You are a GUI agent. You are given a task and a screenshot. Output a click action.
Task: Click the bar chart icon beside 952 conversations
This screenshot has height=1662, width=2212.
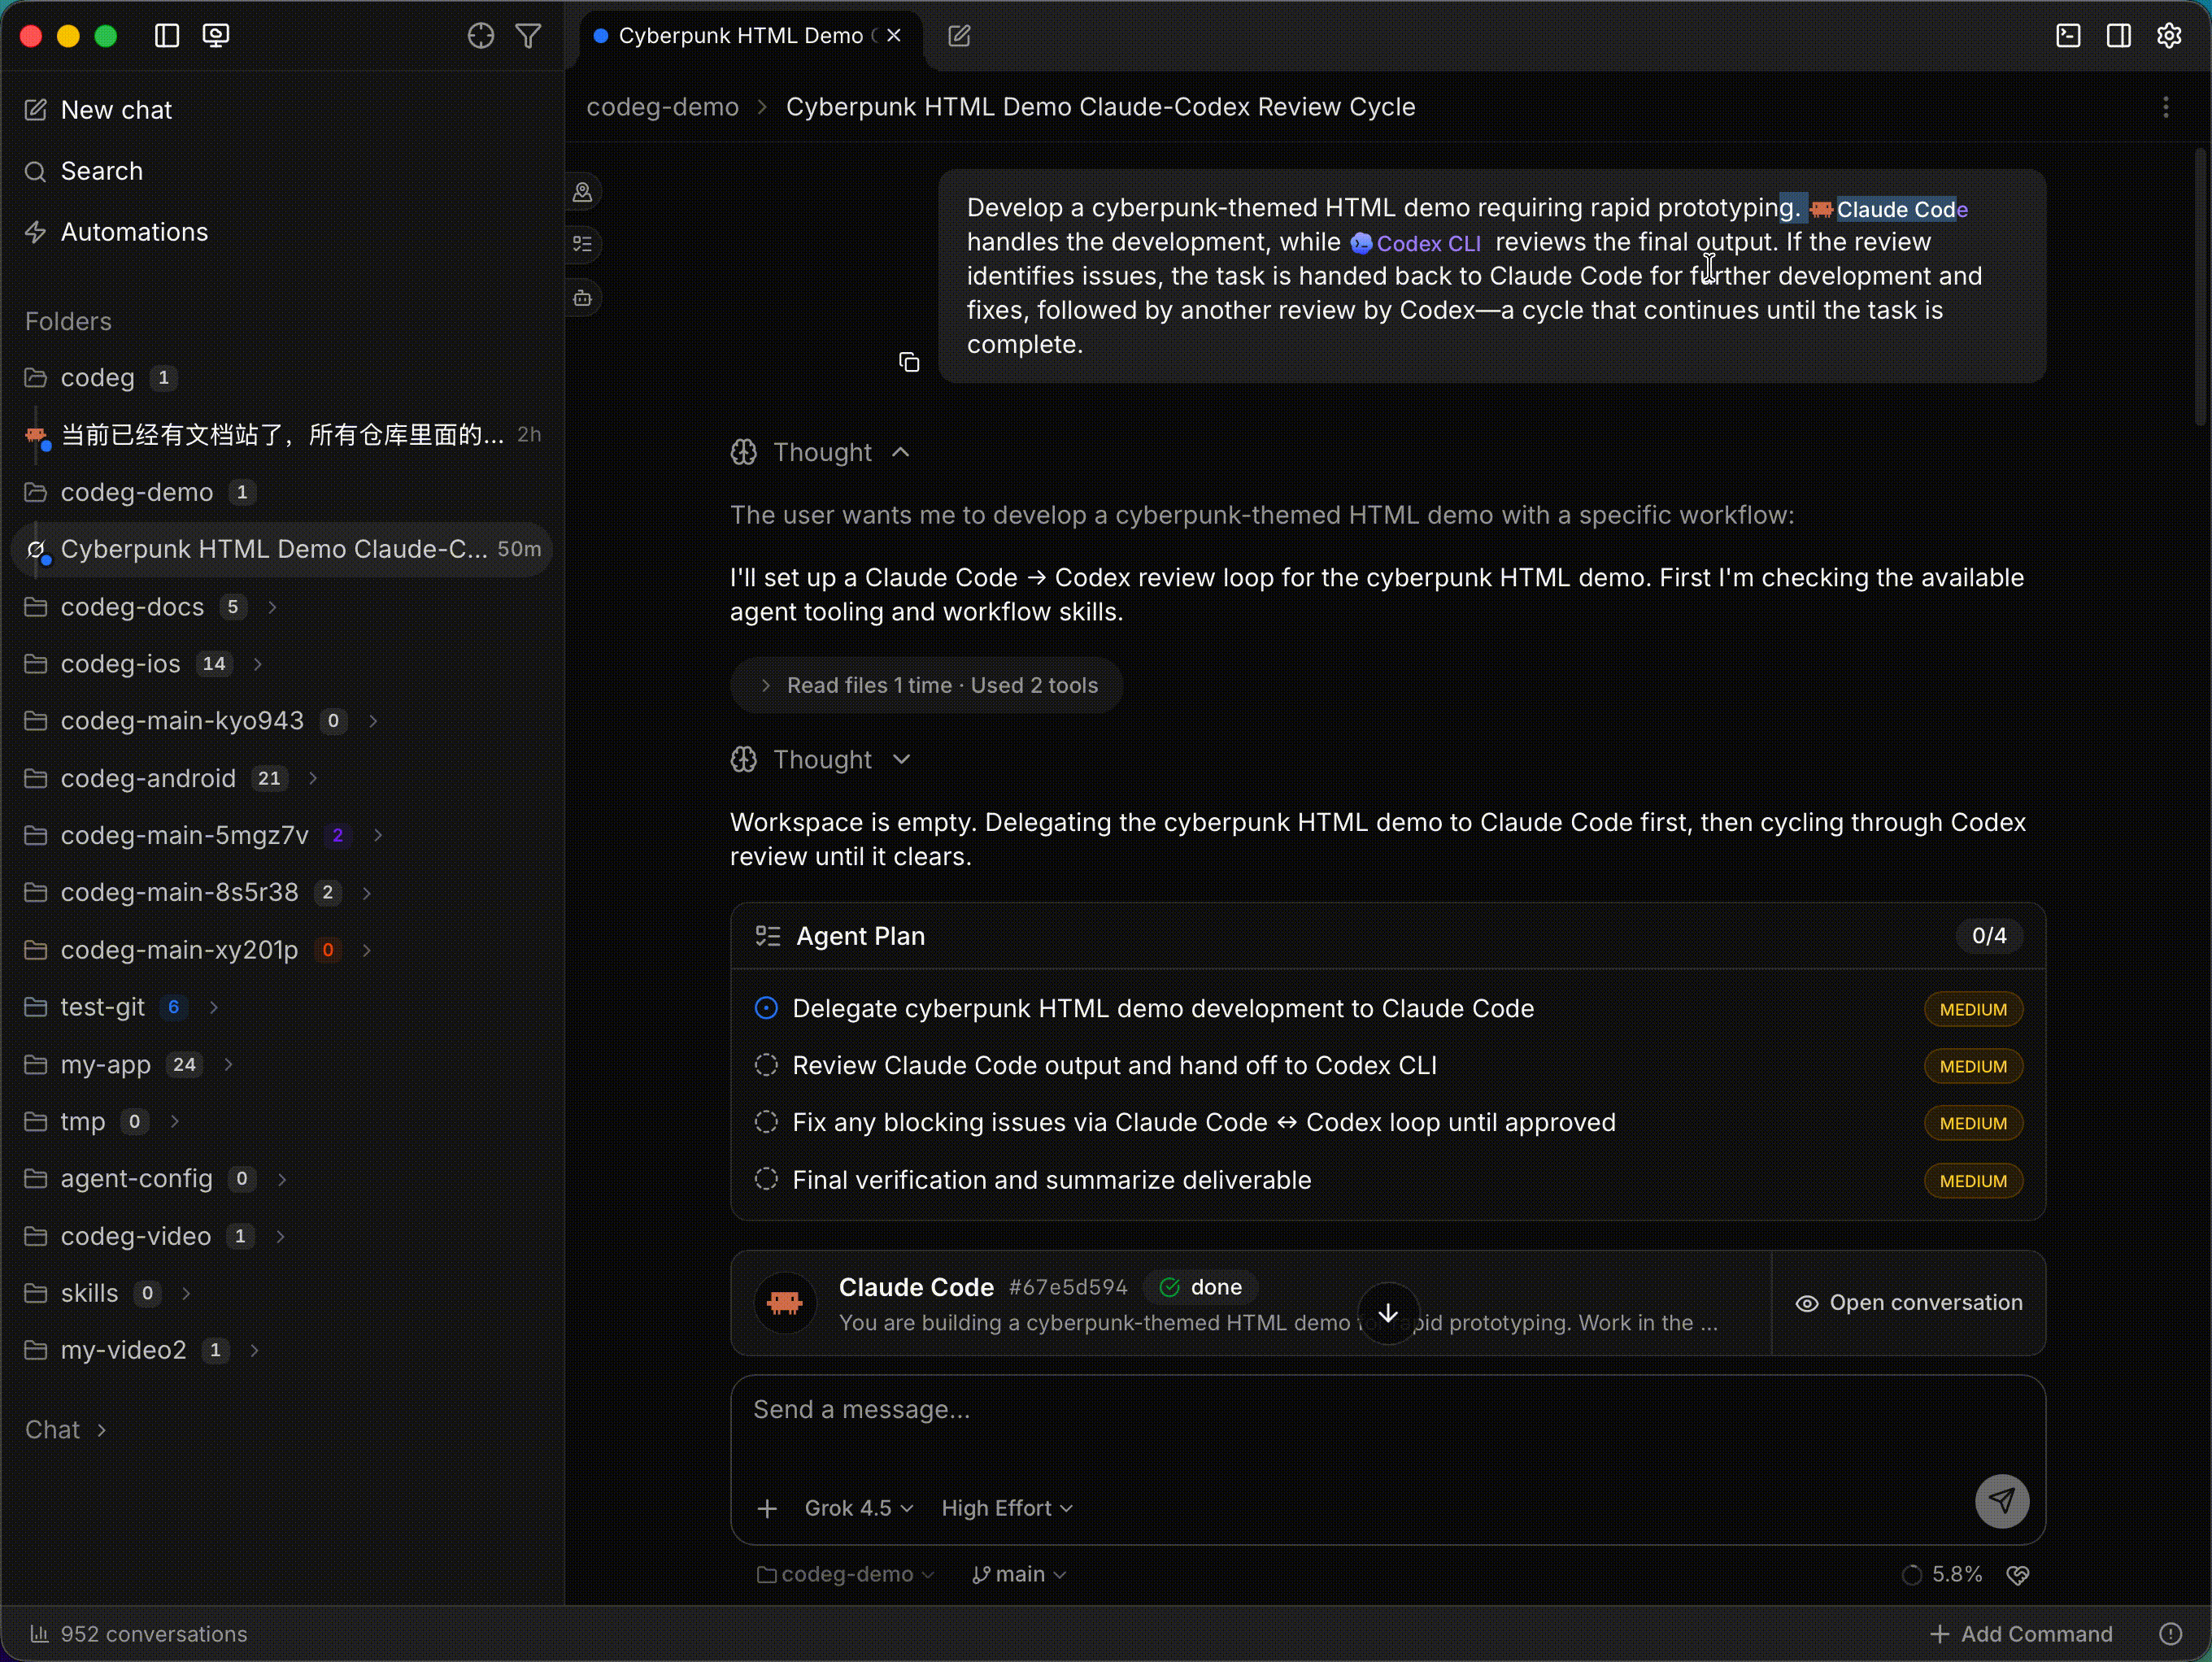pyautogui.click(x=39, y=1634)
